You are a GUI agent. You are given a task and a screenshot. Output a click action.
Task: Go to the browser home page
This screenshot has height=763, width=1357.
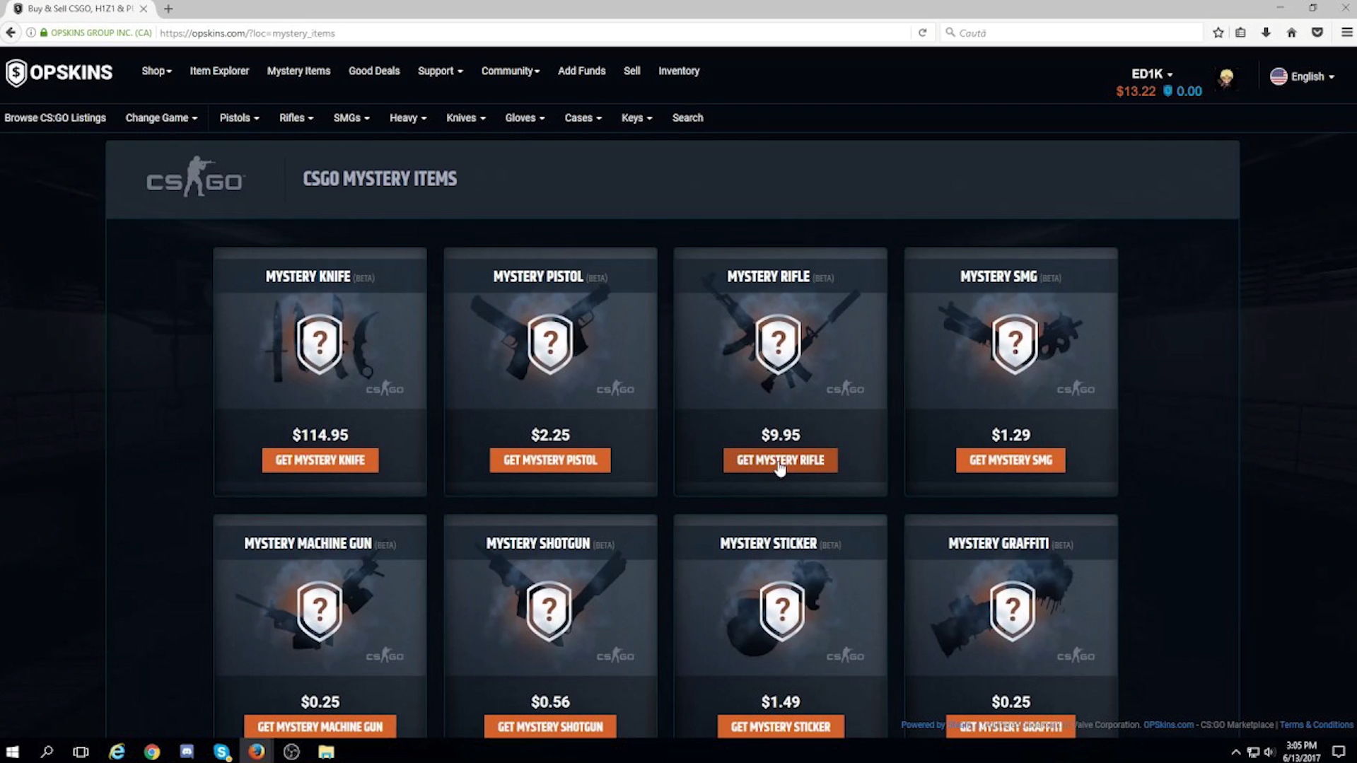(x=1292, y=33)
